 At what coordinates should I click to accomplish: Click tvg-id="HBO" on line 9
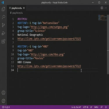[x=26, y=51]
